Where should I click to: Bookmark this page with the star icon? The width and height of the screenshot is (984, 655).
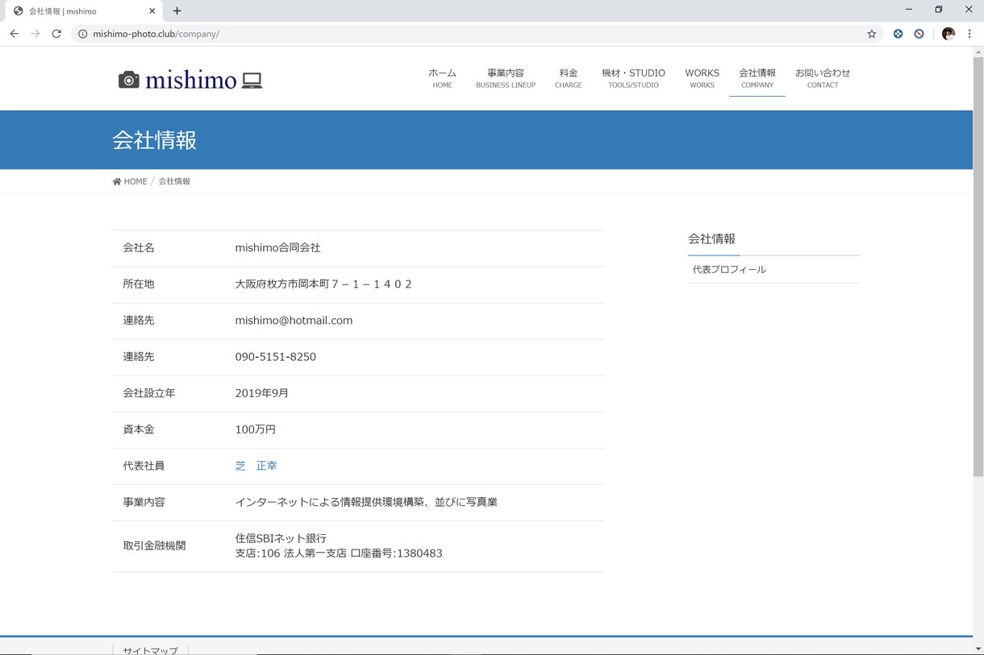871,34
